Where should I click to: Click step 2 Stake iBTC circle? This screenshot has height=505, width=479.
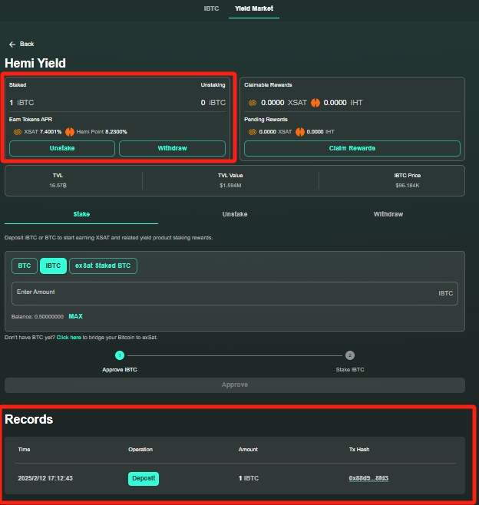tap(349, 355)
